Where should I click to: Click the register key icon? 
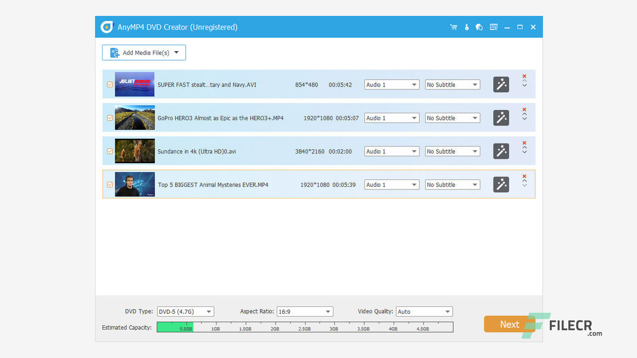467,27
